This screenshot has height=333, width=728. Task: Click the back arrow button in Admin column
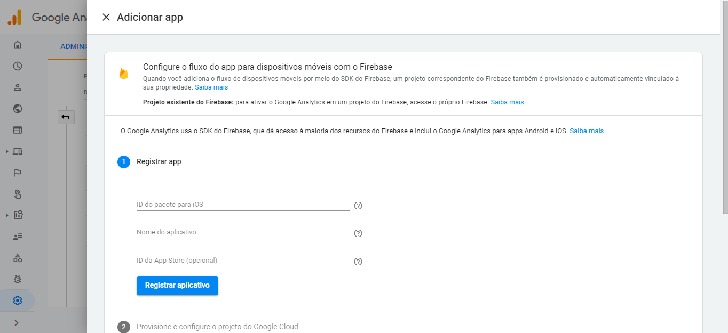(x=66, y=117)
